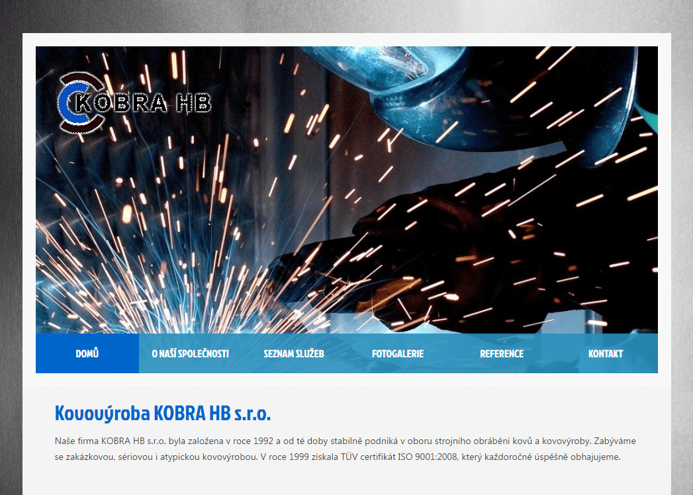Click paragraph beginning 'Naše firma KOBRA HB'

345,449
